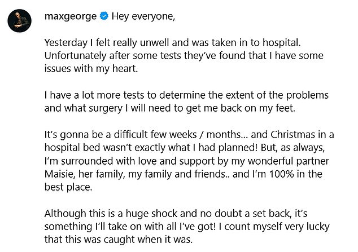The width and height of the screenshot is (358, 252).
Task: Click the word 'hospital.' in the first paragraph
Action: [282, 43]
